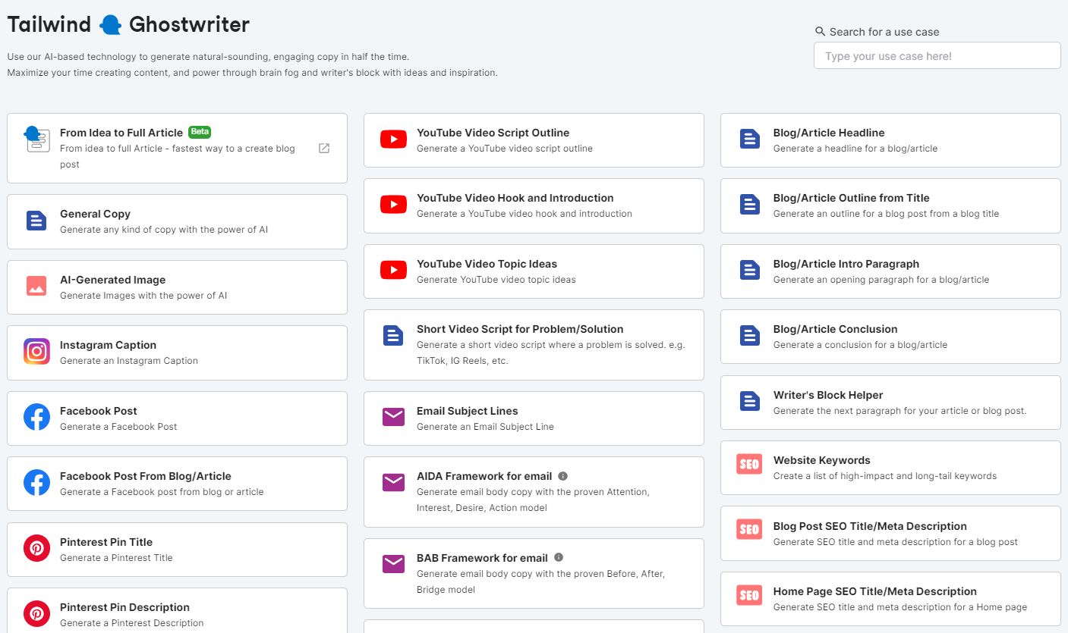This screenshot has width=1068, height=633.
Task: Open the Instagram Caption title
Action: click(x=109, y=345)
